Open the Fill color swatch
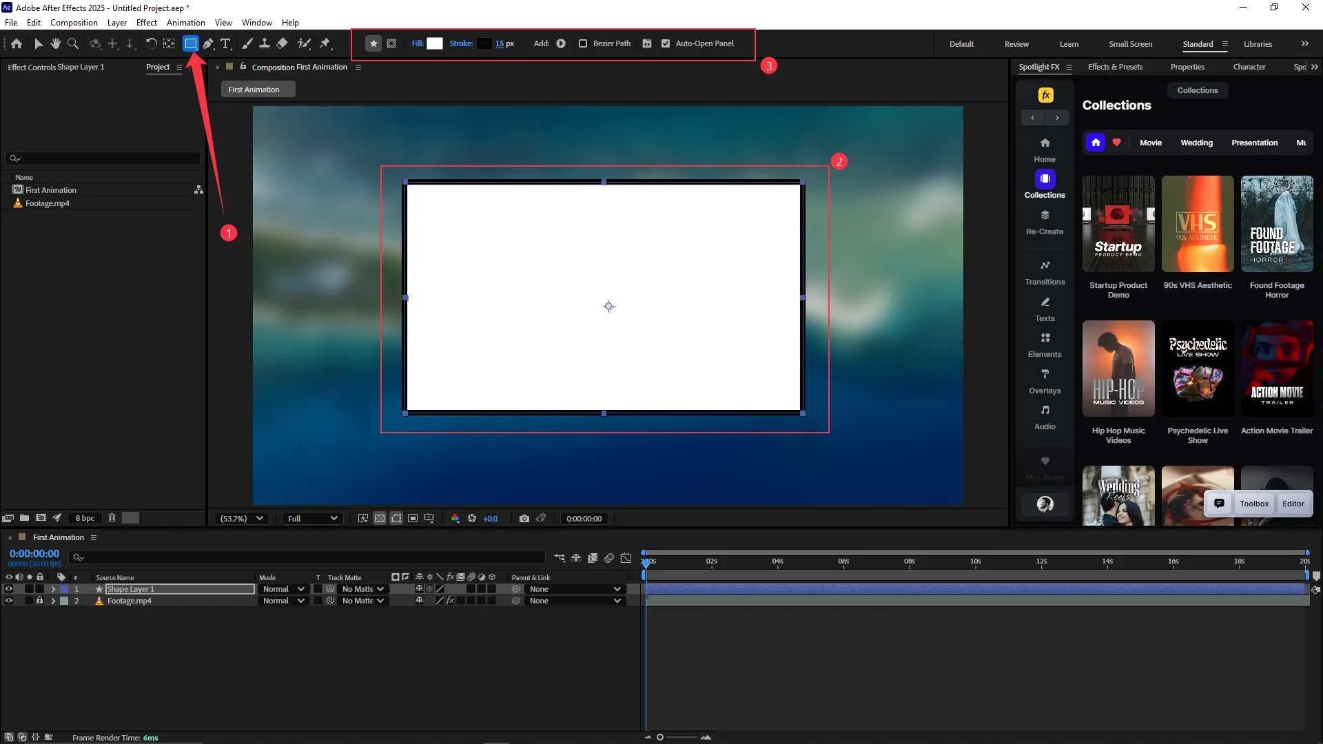Viewport: 1323px width, 744px height. (x=435, y=43)
